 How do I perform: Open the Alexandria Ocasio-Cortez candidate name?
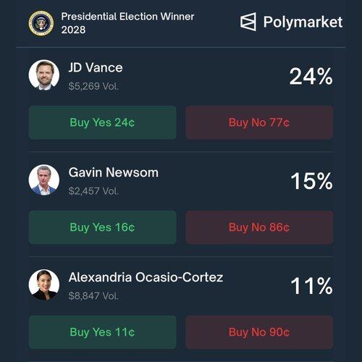146,277
